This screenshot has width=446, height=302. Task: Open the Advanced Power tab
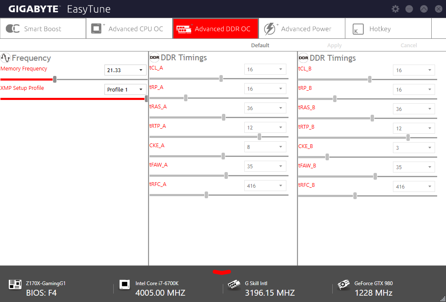tap(302, 29)
